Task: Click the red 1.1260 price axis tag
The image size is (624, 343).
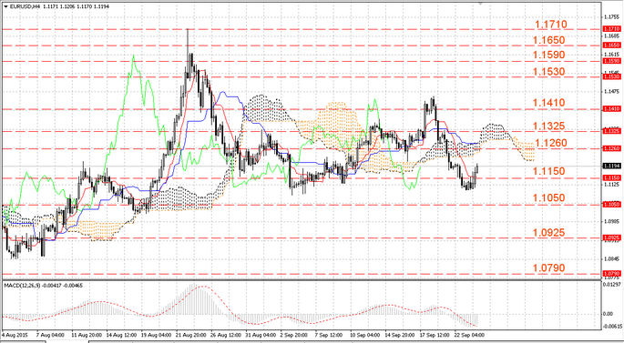Action: pos(611,148)
